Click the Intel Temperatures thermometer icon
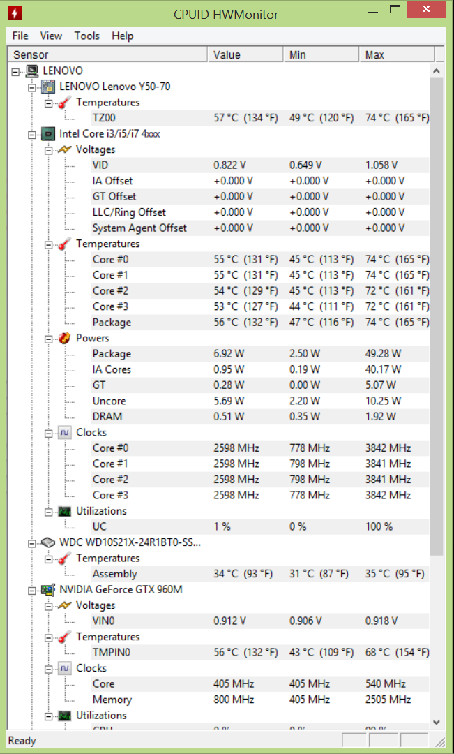 click(x=64, y=244)
